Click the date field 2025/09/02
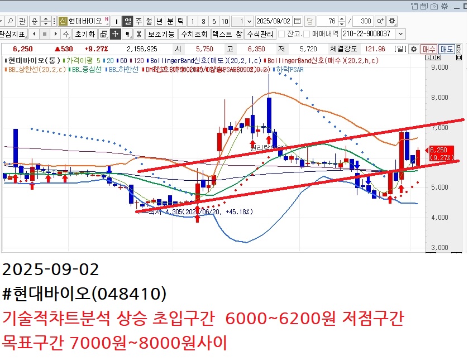 coord(273,21)
